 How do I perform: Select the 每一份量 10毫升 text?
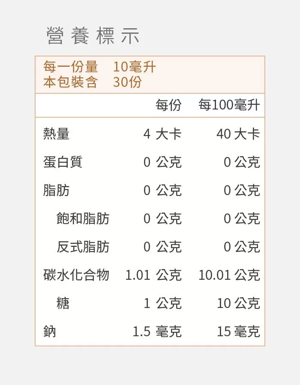click(x=99, y=67)
